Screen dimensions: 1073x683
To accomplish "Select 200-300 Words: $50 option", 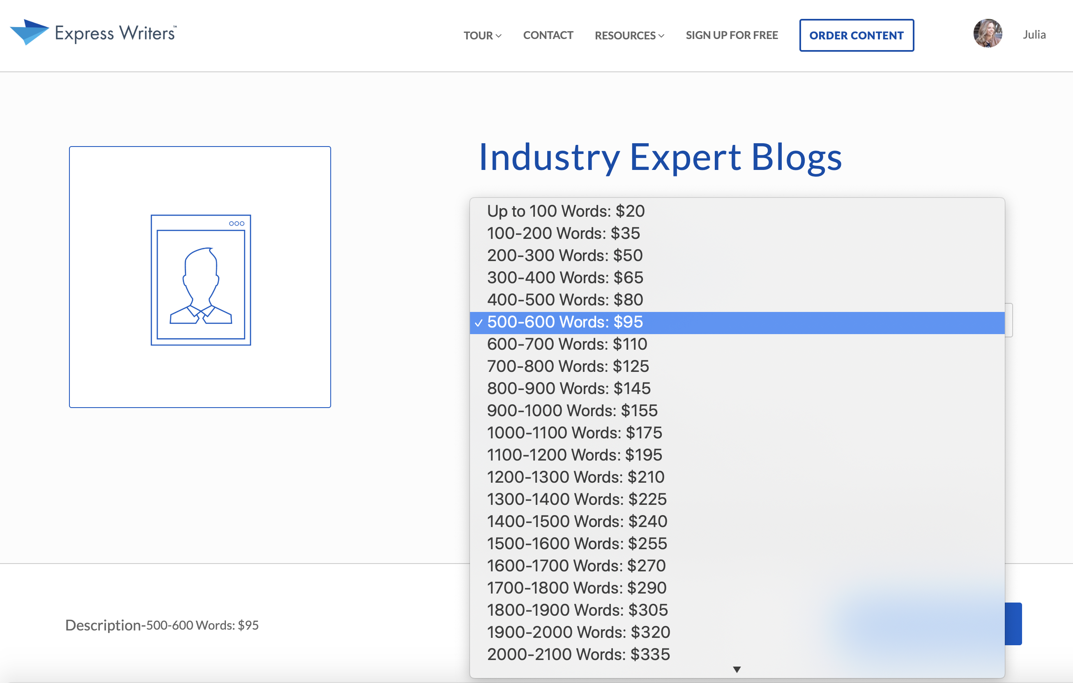I will click(x=737, y=256).
